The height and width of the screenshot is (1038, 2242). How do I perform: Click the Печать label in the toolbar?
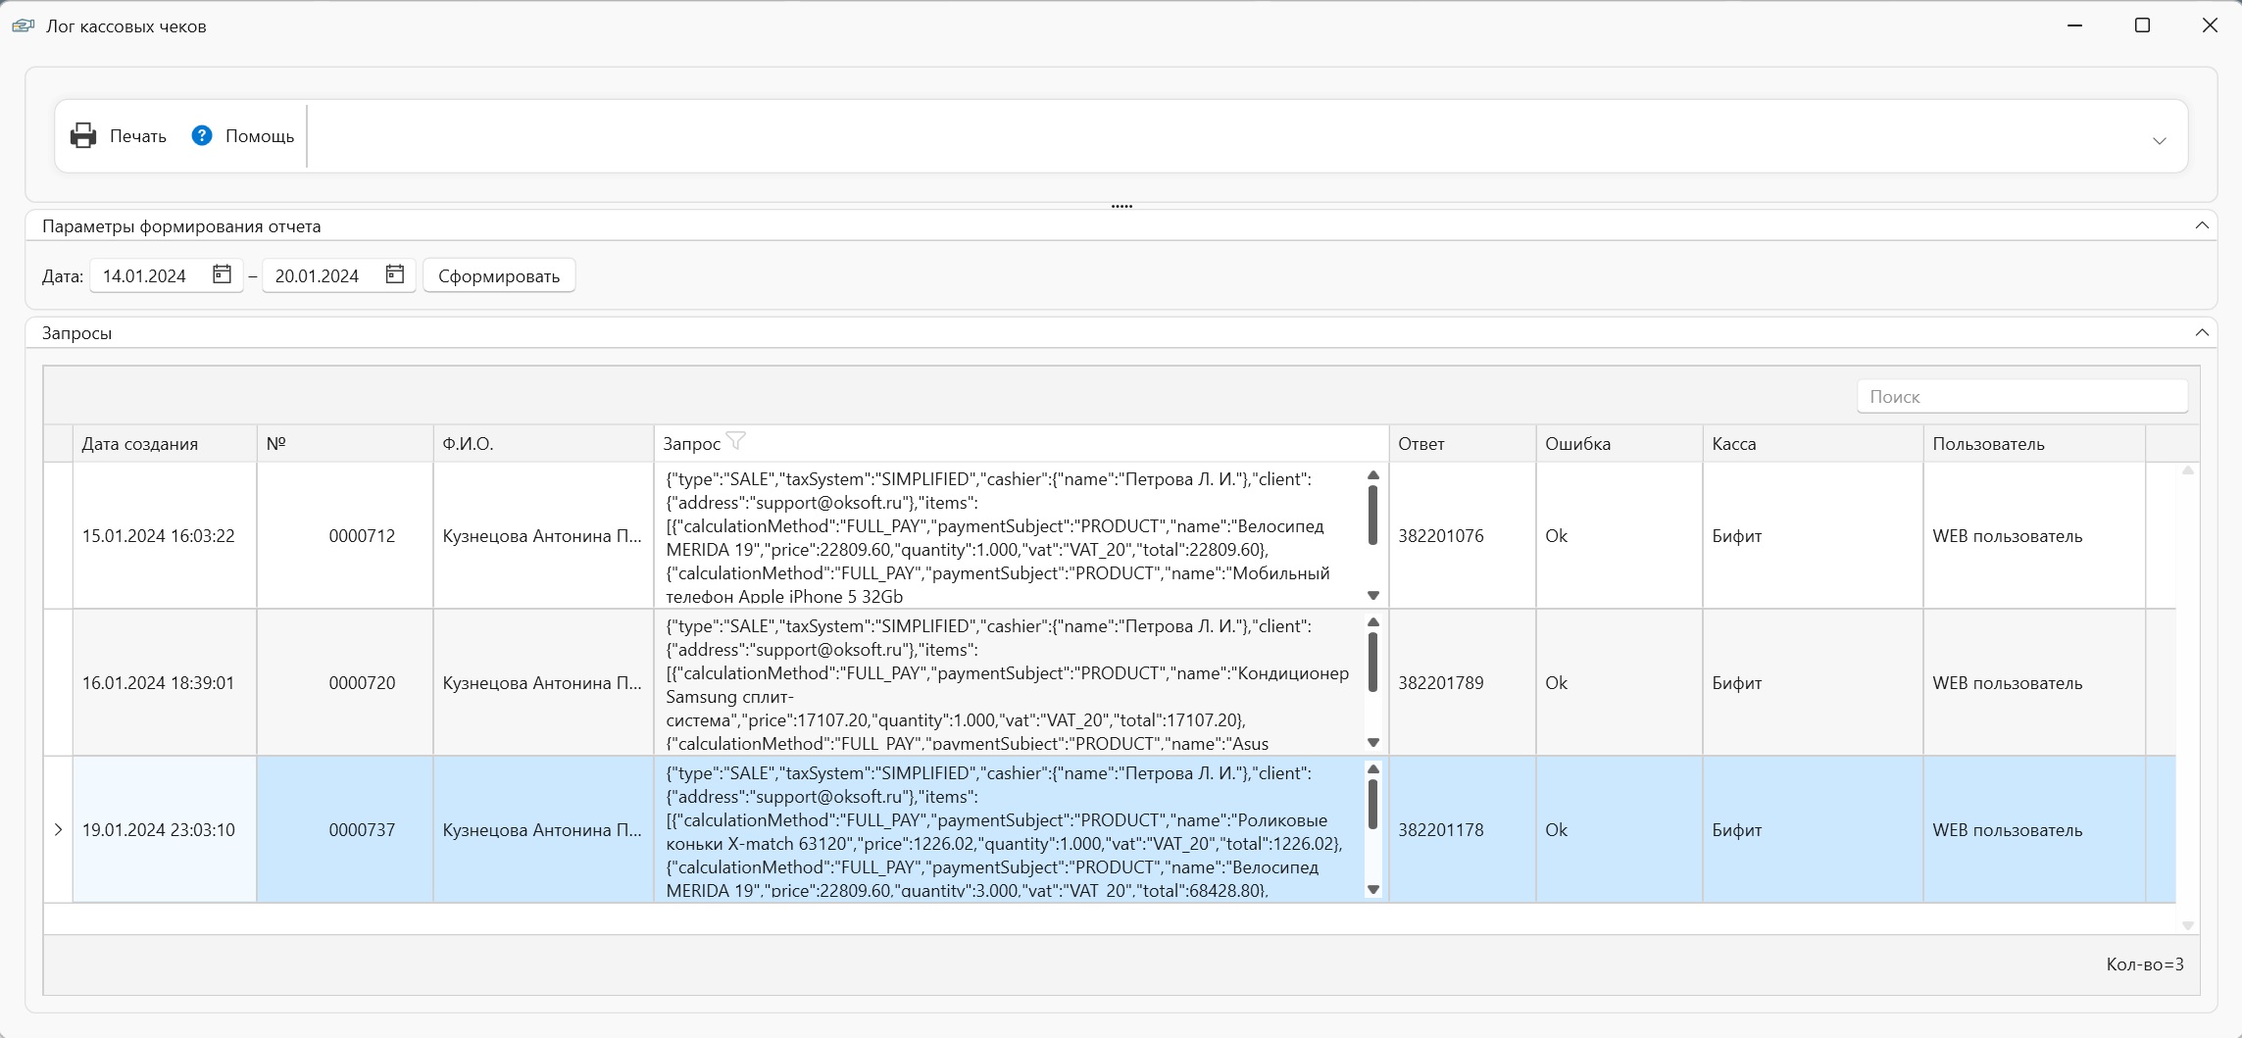[138, 136]
